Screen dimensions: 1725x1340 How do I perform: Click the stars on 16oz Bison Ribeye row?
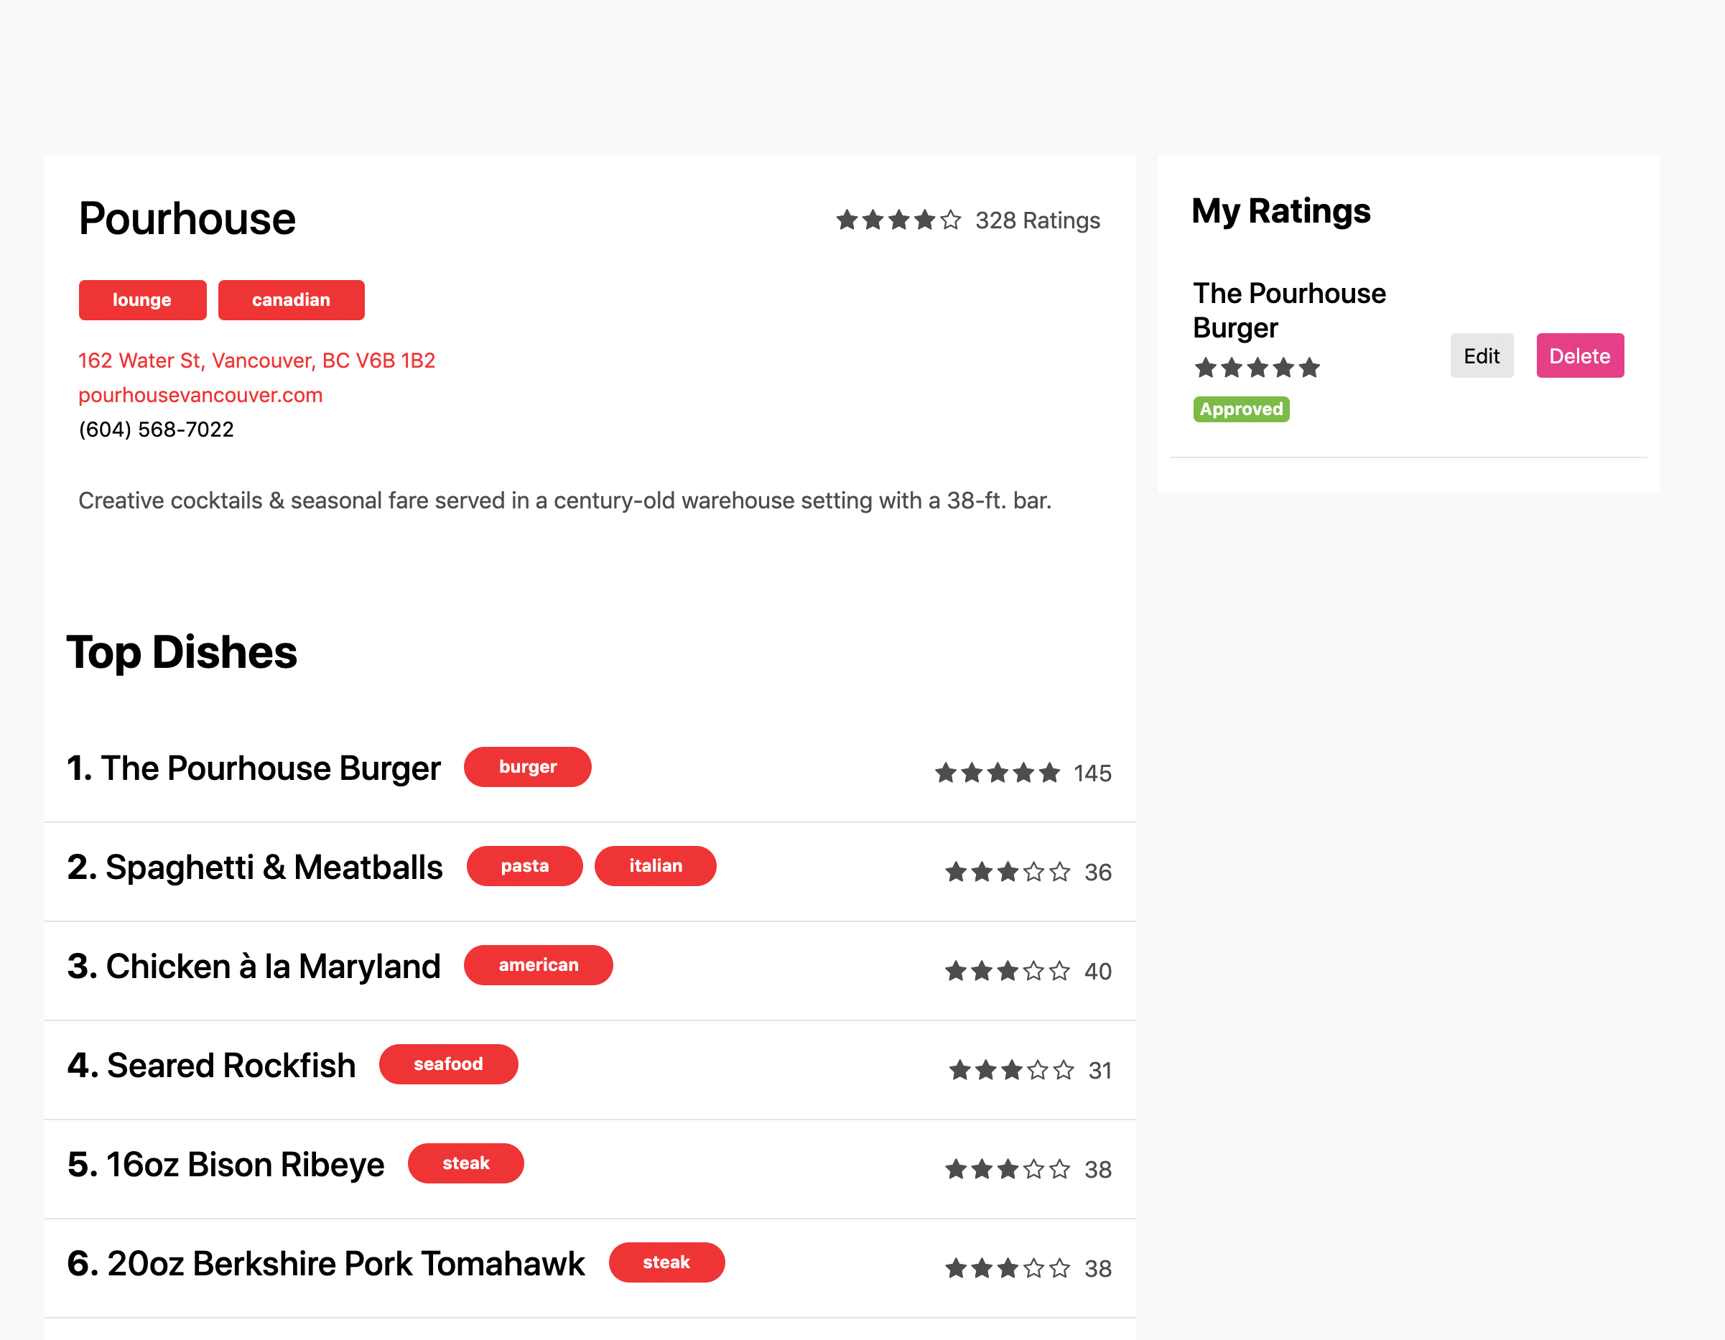[1008, 1168]
